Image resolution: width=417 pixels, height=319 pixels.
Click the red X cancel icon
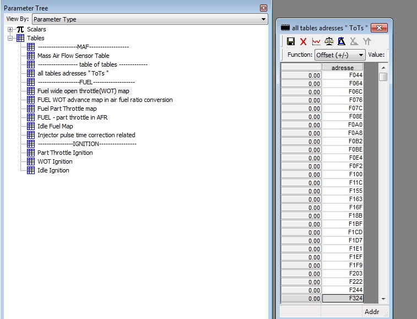point(303,41)
